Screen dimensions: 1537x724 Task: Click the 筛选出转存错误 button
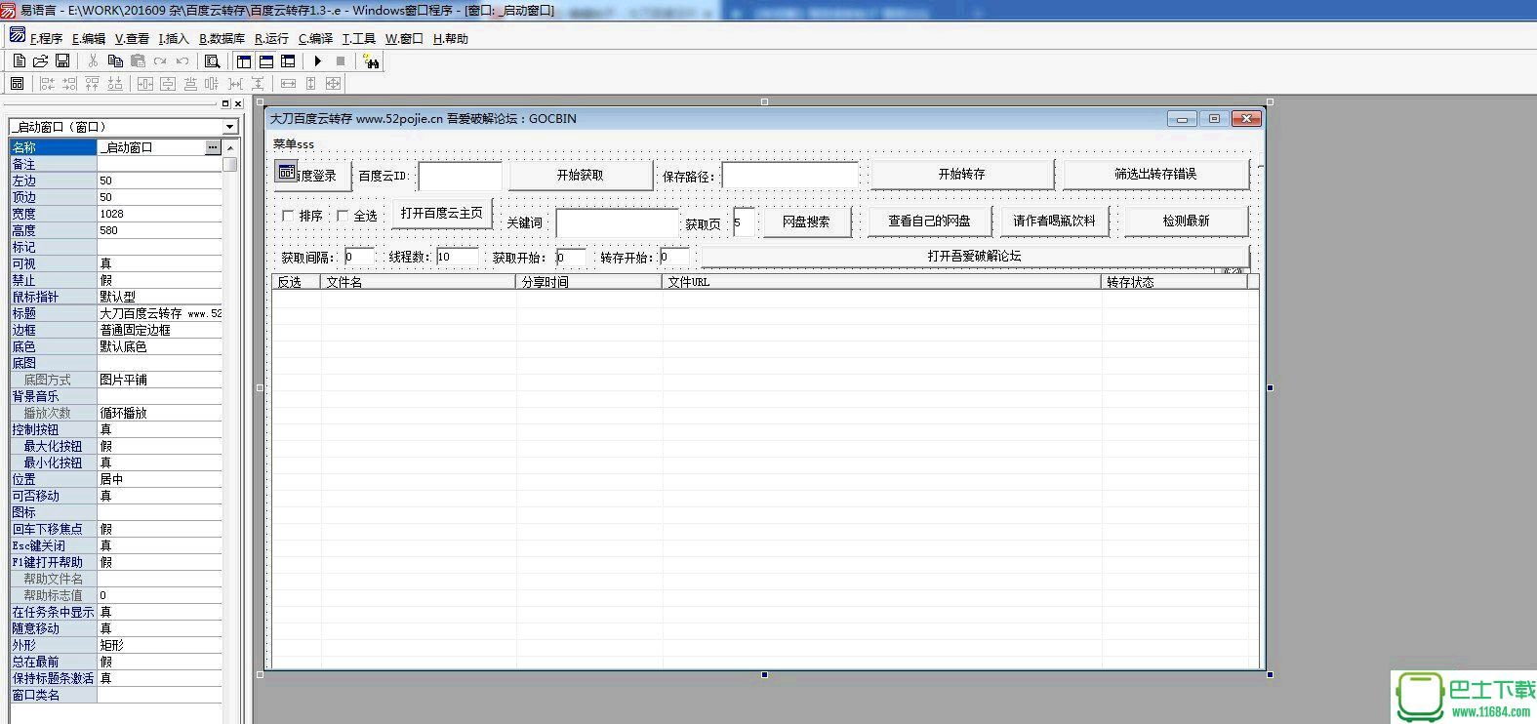tap(1155, 174)
